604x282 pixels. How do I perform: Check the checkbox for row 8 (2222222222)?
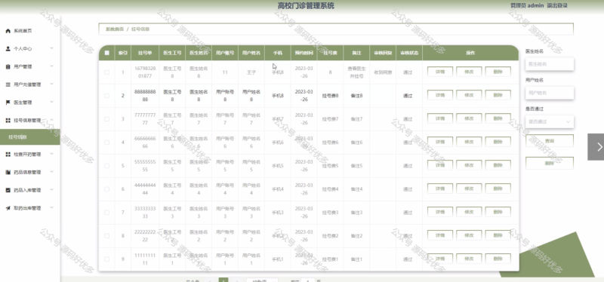(x=107, y=236)
